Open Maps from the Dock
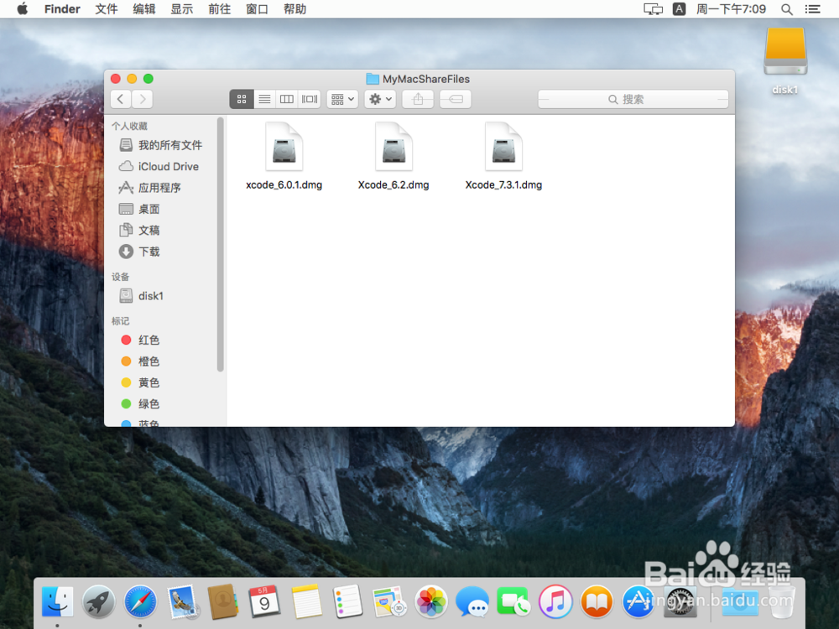Viewport: 839px width, 629px height. [x=389, y=601]
